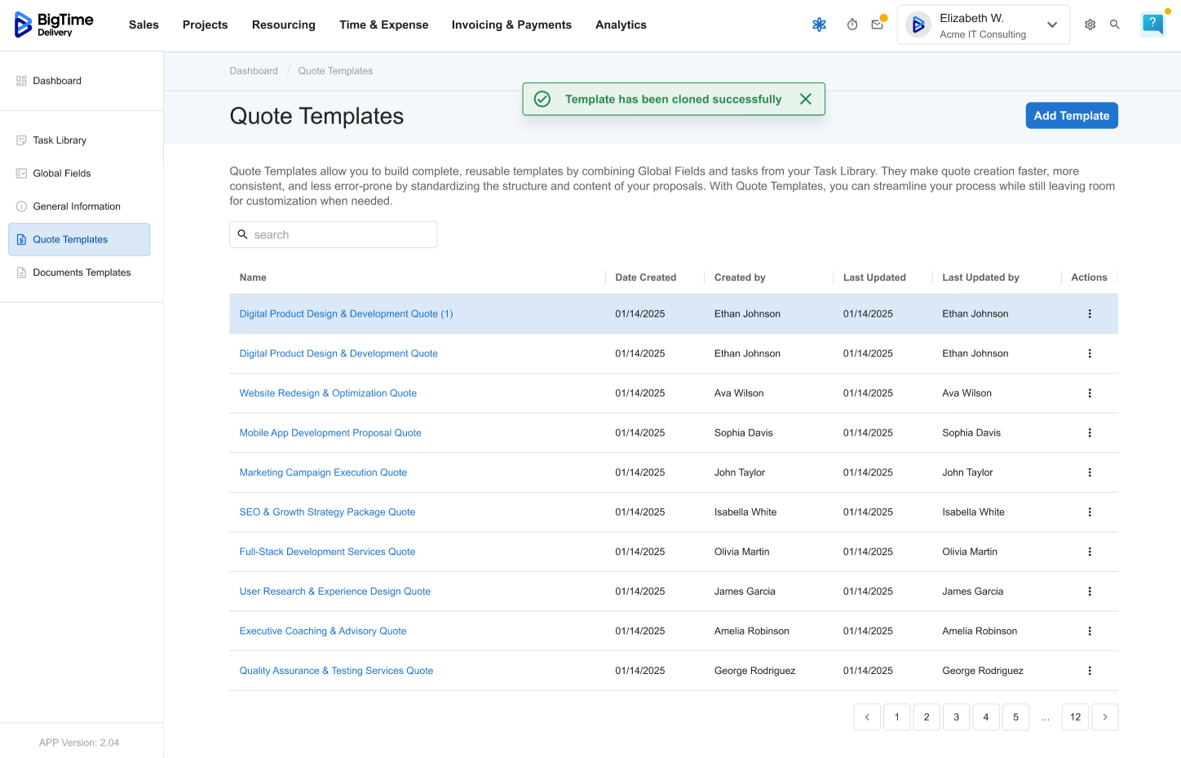Image resolution: width=1181 pixels, height=758 pixels.
Task: Open the timer stopwatch icon
Action: point(851,24)
